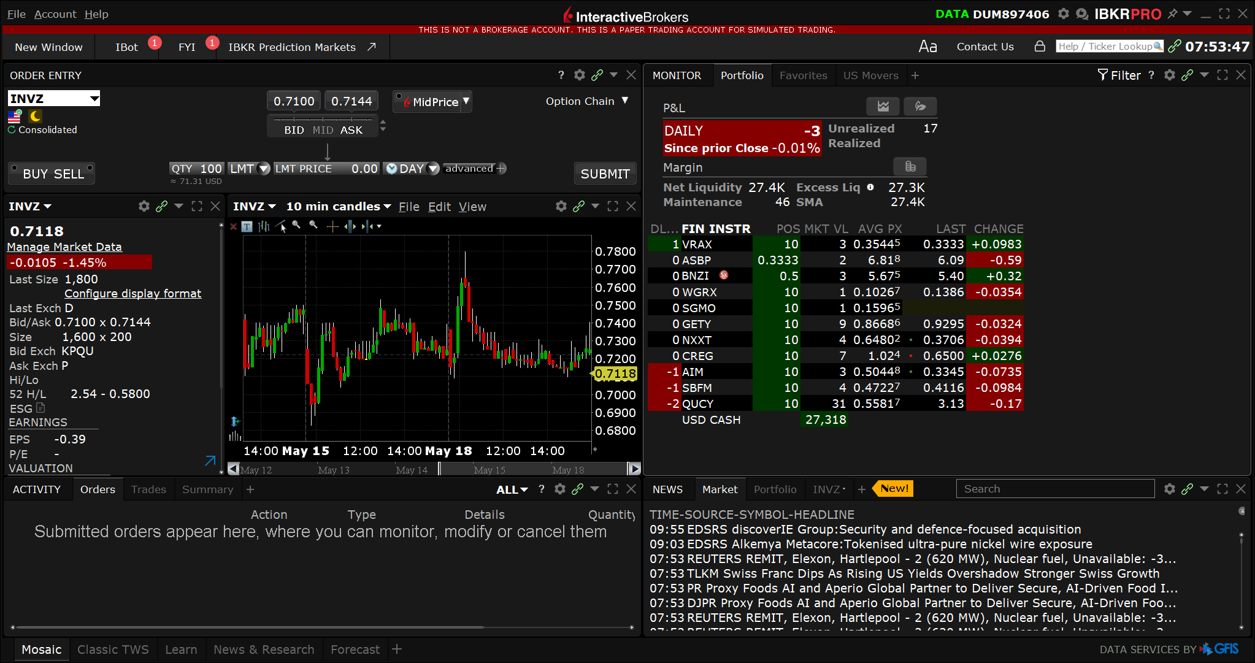Click the New Window button

click(x=48, y=47)
